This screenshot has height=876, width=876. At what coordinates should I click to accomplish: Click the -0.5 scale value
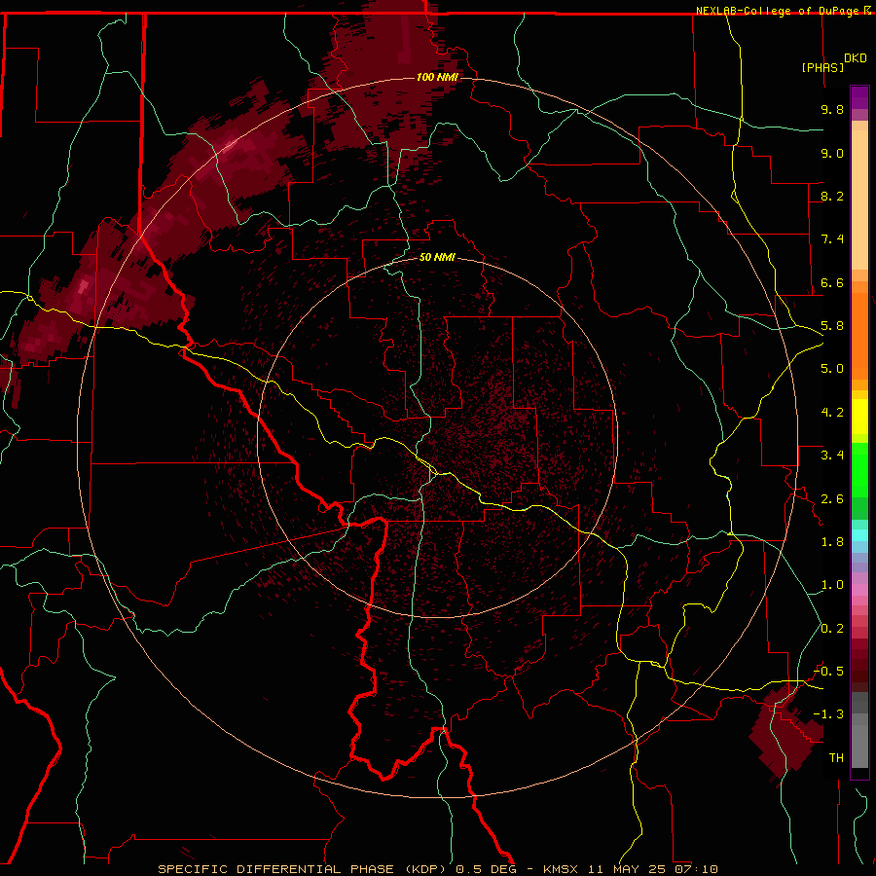click(828, 672)
